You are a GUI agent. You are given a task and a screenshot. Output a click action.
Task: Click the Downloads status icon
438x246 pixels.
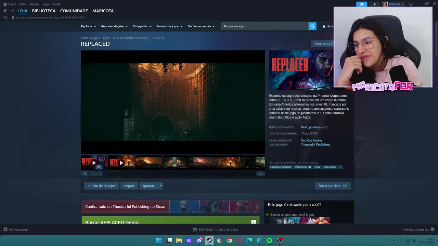tap(195, 230)
